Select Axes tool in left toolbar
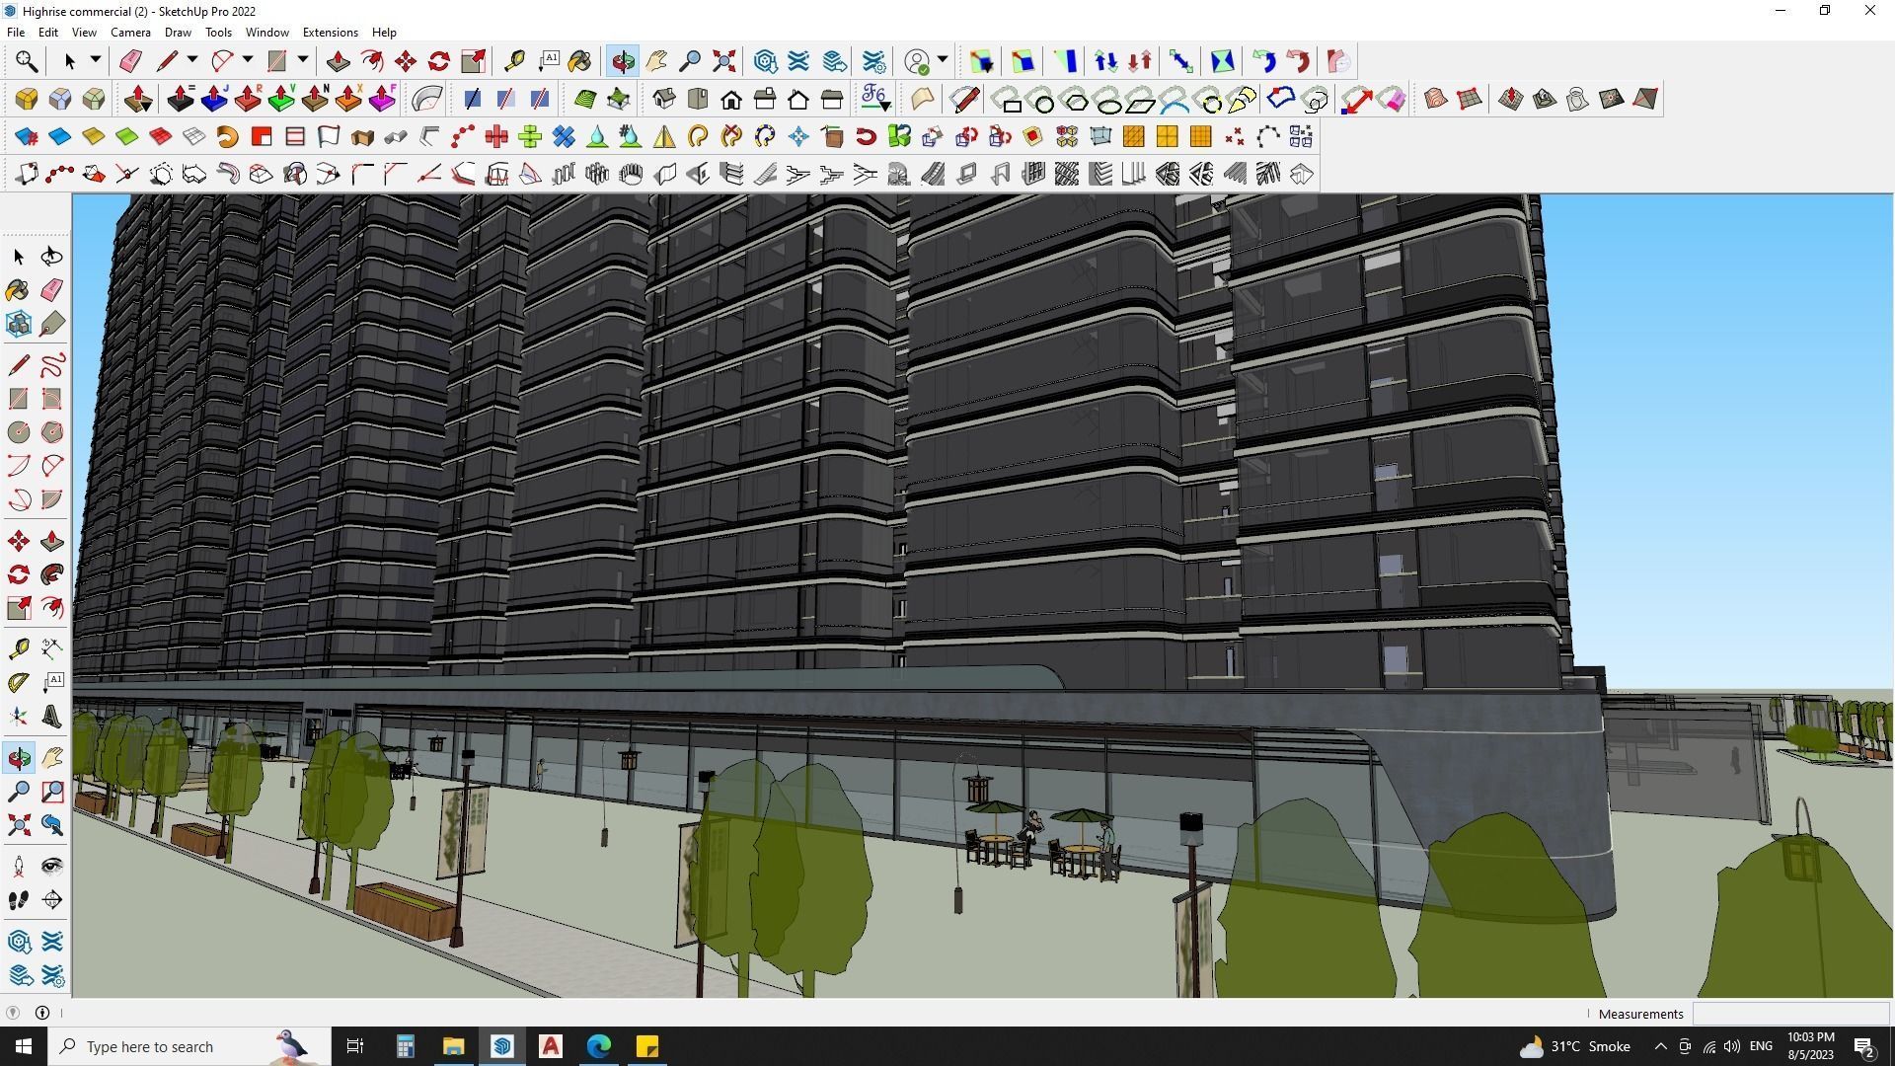 click(x=19, y=717)
